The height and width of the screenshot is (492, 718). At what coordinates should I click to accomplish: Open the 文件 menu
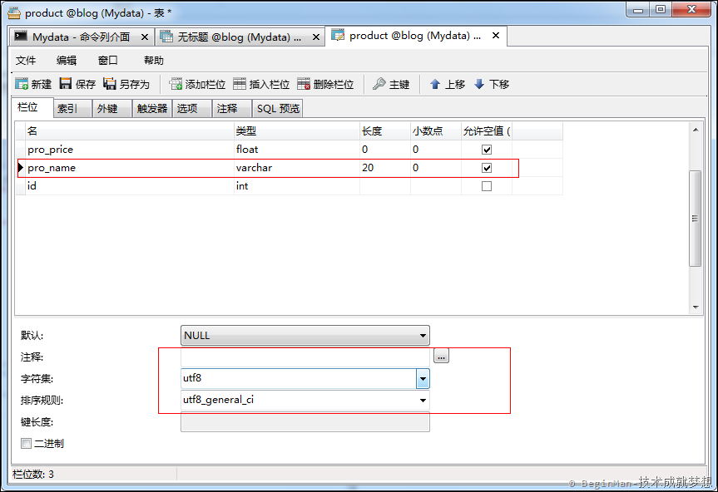tap(26, 59)
